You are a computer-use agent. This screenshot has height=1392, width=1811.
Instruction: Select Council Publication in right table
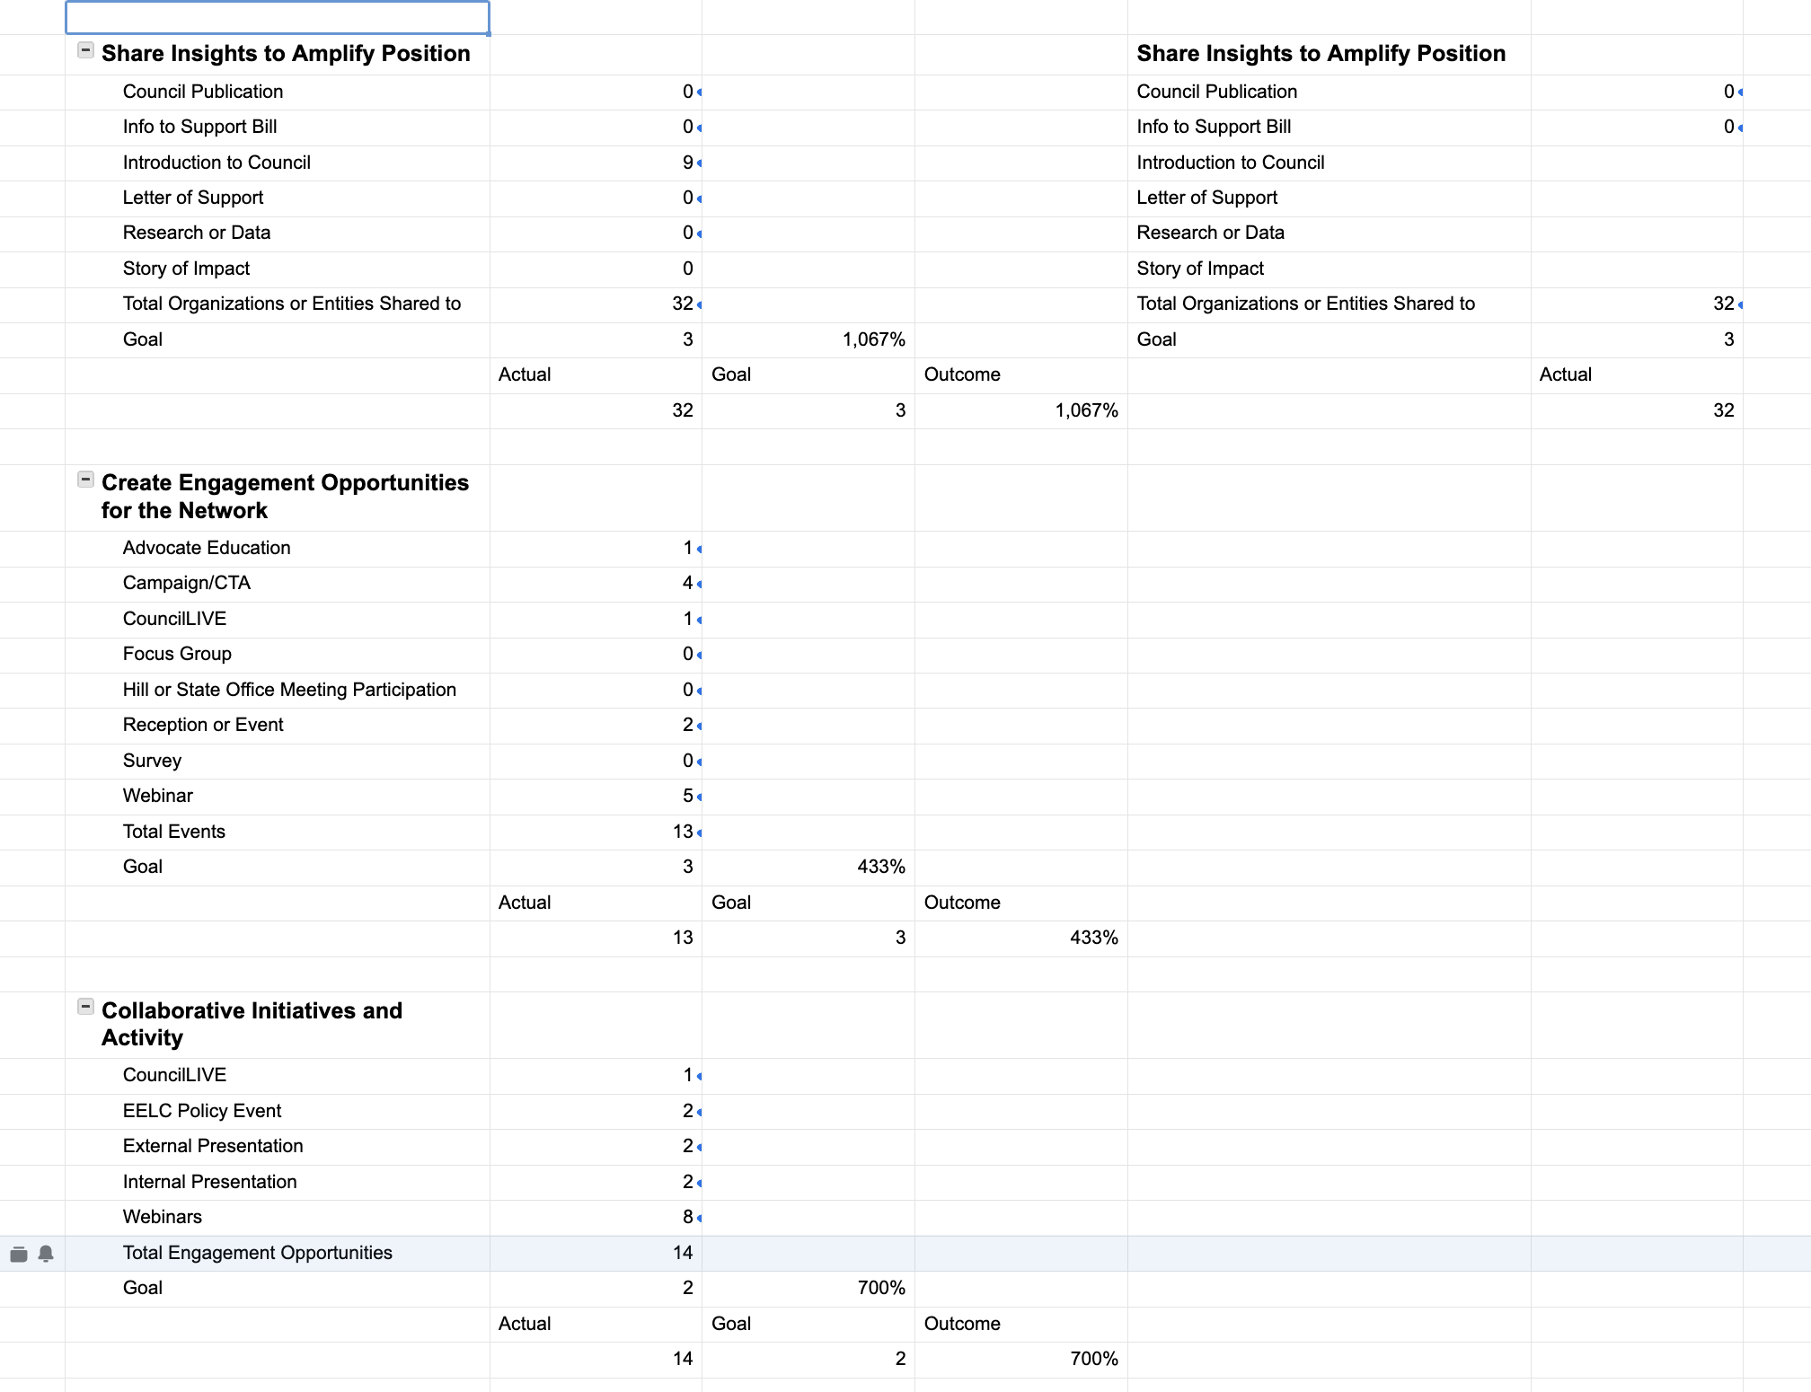1217,92
